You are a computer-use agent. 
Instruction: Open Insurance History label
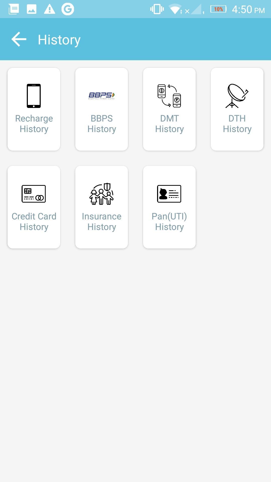click(102, 221)
